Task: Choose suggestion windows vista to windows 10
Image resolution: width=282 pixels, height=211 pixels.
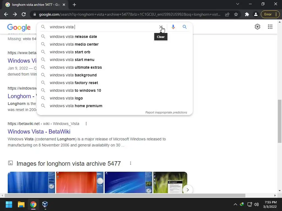Action: (115, 91)
